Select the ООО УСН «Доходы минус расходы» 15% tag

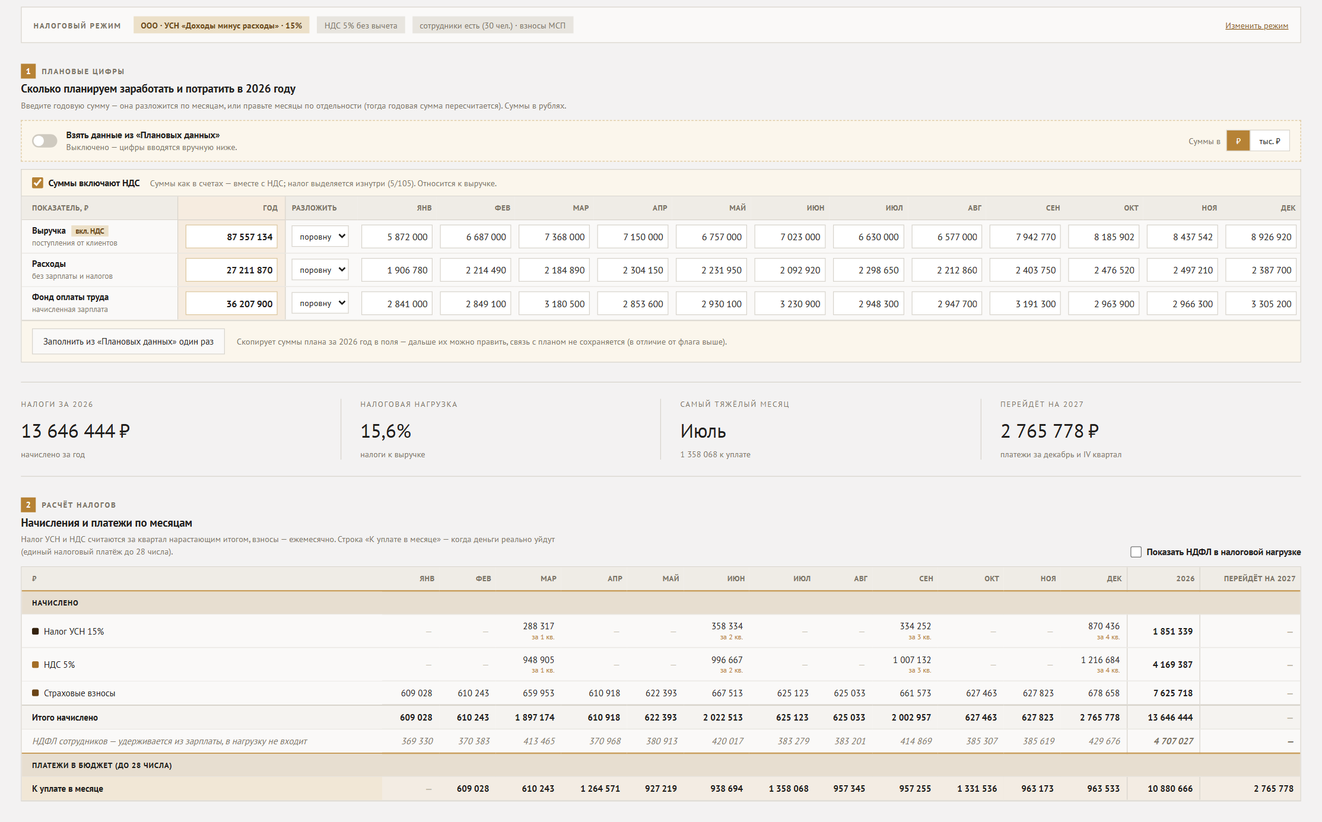(x=221, y=26)
